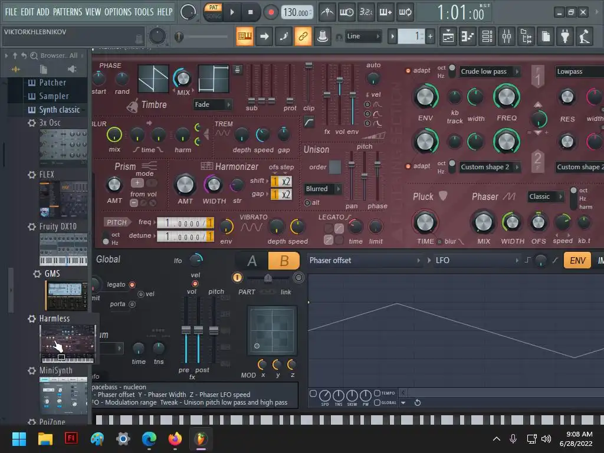Click the pre fx volume slider

coord(186,330)
